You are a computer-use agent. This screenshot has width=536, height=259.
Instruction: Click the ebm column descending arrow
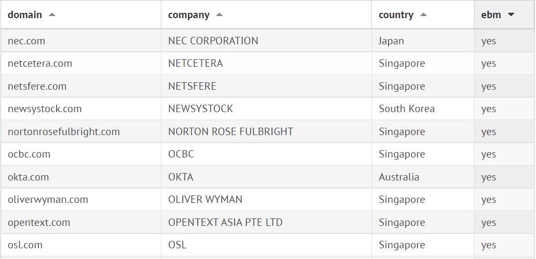pyautogui.click(x=511, y=15)
